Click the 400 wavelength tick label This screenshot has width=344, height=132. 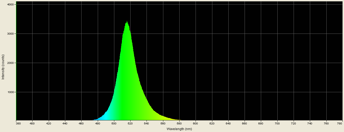point(33,123)
